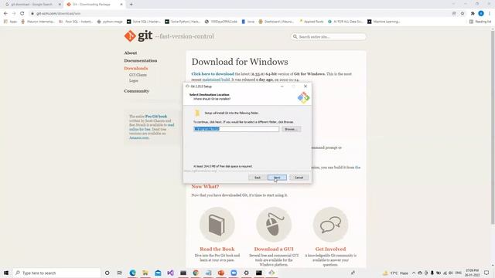The width and height of the screenshot is (495, 278).
Task: Open the Applied Roots bookmark
Action: 311,22
